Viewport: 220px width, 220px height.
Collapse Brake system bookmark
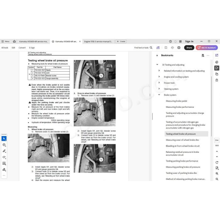click(x=159, y=95)
